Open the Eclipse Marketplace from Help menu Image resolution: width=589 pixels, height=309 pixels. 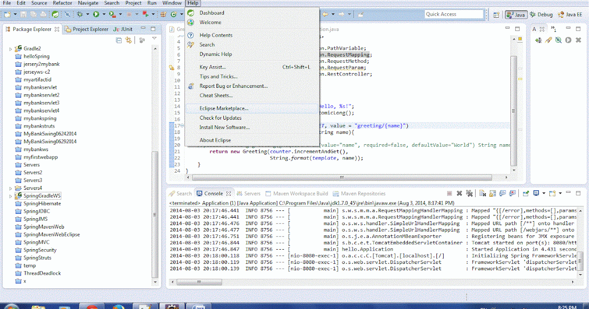click(223, 108)
